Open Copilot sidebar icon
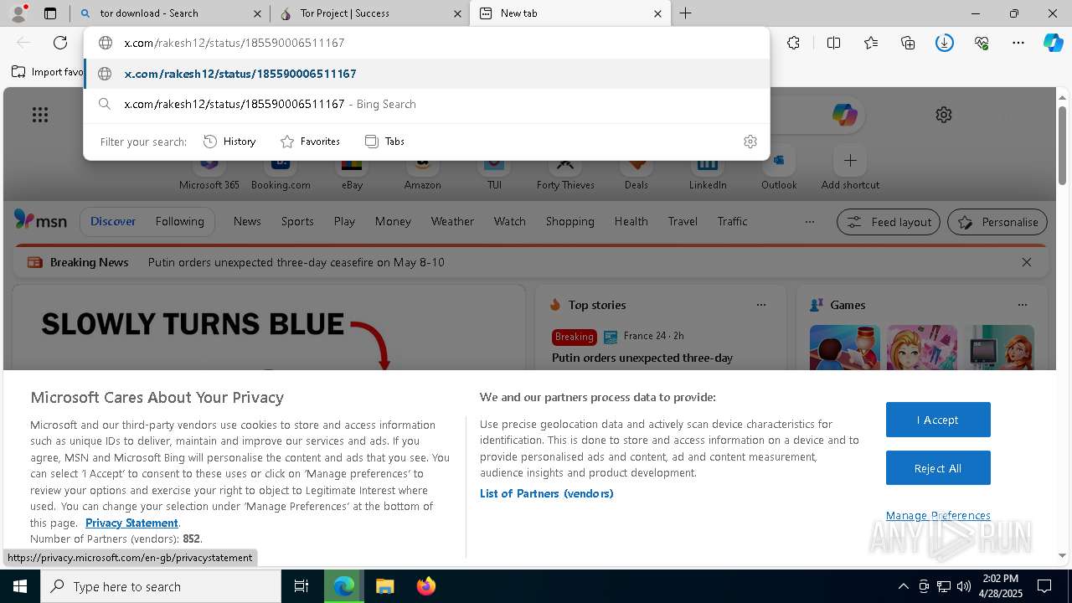The image size is (1072, 603). (1054, 43)
